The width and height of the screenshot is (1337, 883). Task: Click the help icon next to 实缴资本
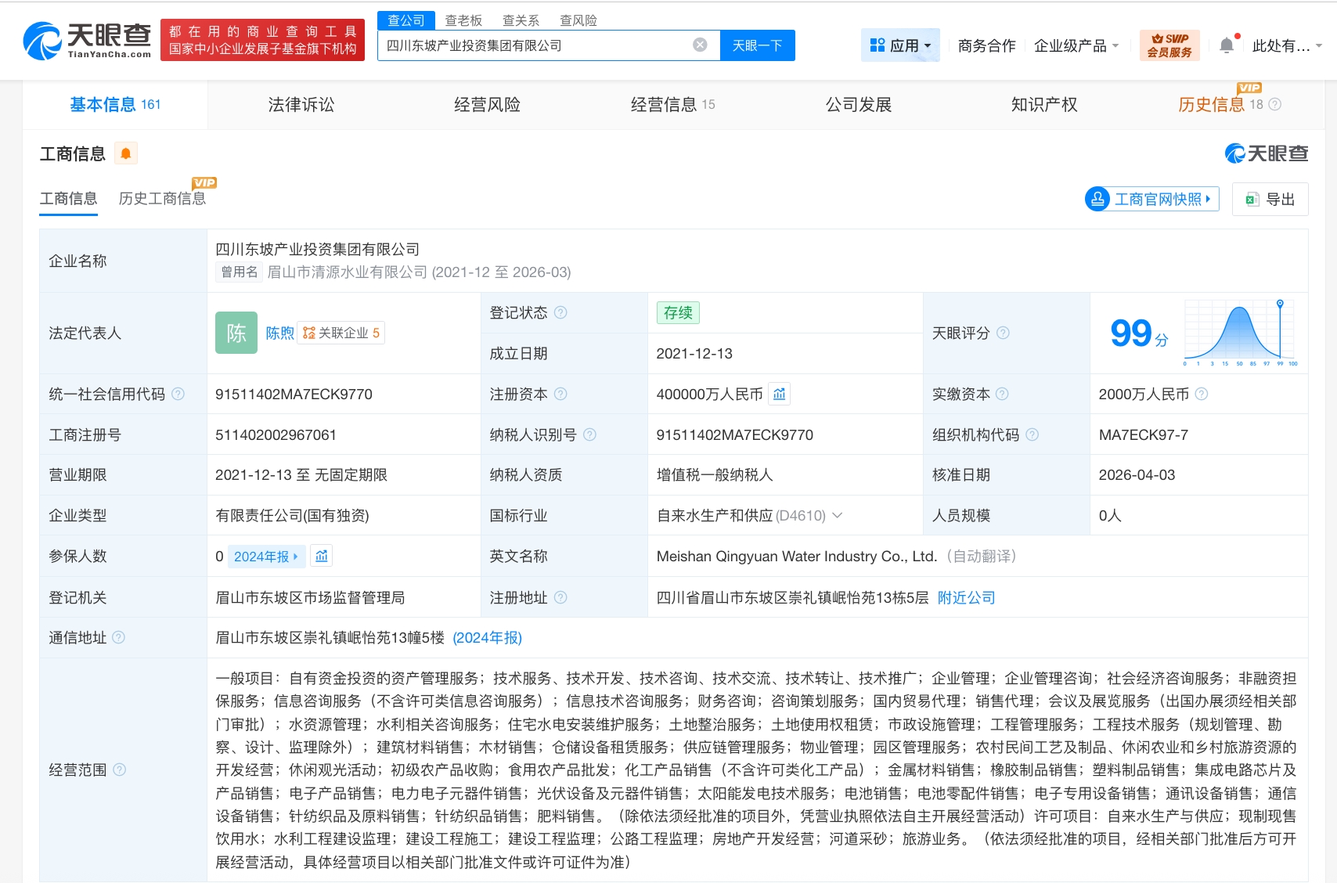(x=1004, y=394)
